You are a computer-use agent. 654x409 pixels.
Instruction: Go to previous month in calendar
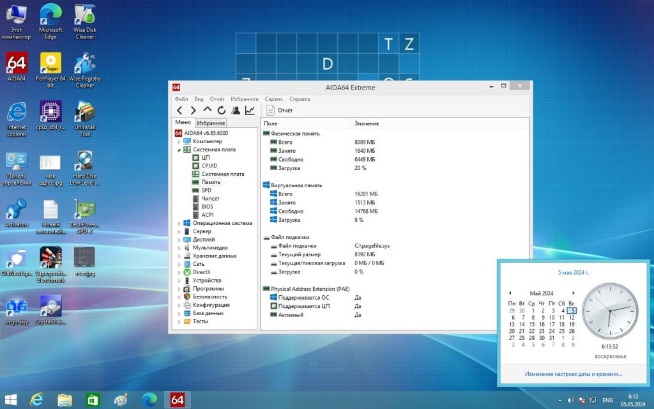(510, 293)
